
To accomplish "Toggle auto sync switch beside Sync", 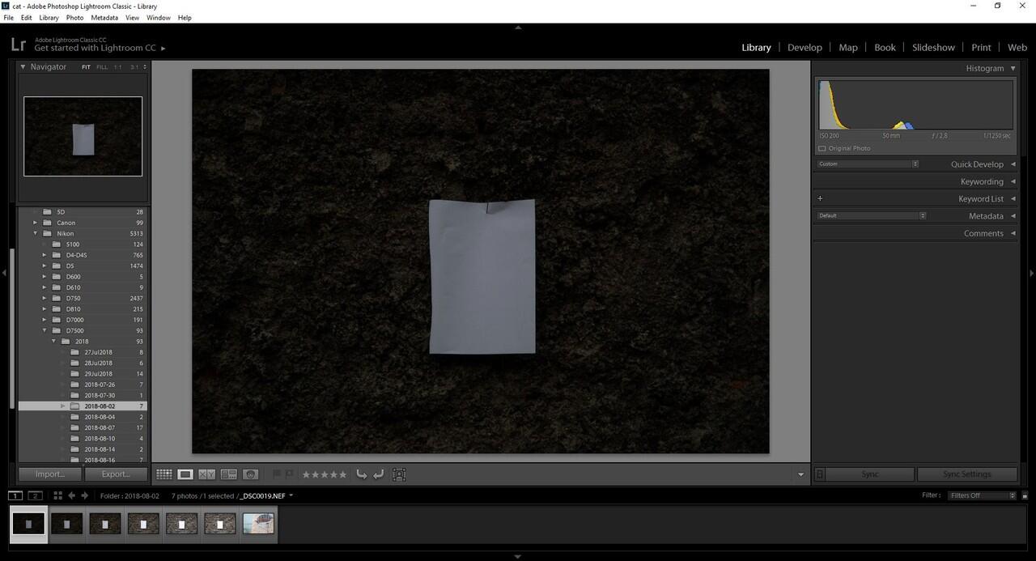I will pos(820,474).
